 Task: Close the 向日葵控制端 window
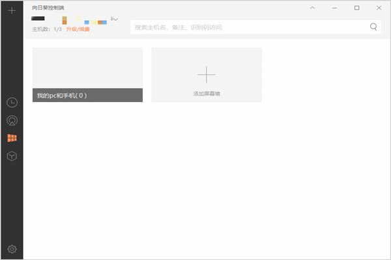[x=379, y=8]
